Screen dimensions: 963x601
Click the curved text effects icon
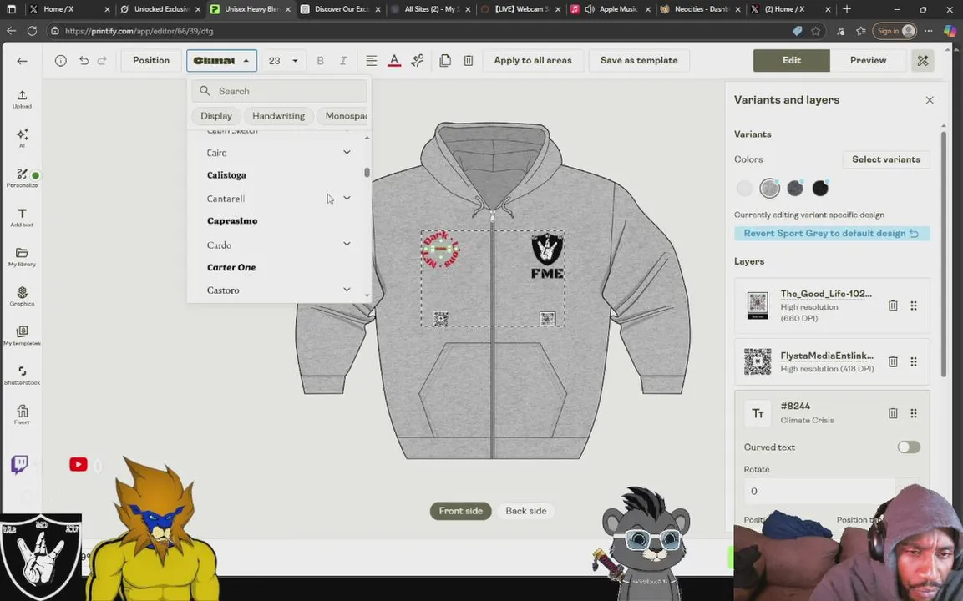(418, 60)
